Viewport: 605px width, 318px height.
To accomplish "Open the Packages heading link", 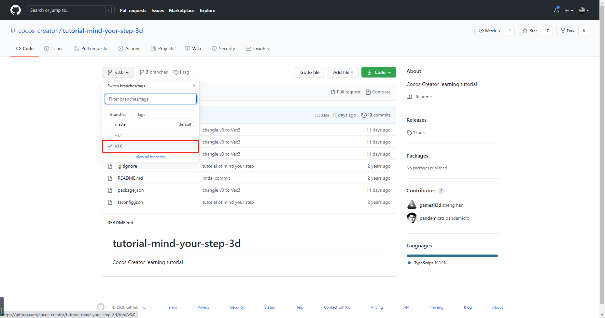I will 417,156.
